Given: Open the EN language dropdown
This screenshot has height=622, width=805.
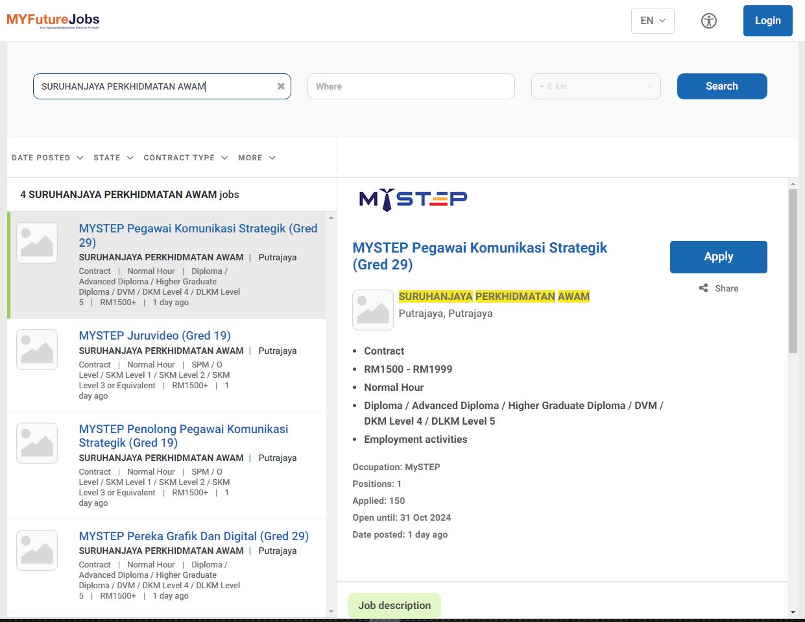Looking at the screenshot, I should tap(653, 21).
